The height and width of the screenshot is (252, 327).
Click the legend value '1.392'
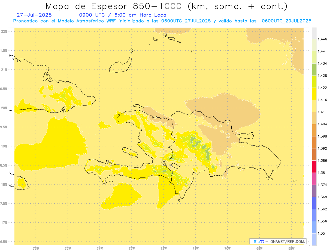coord(322,148)
